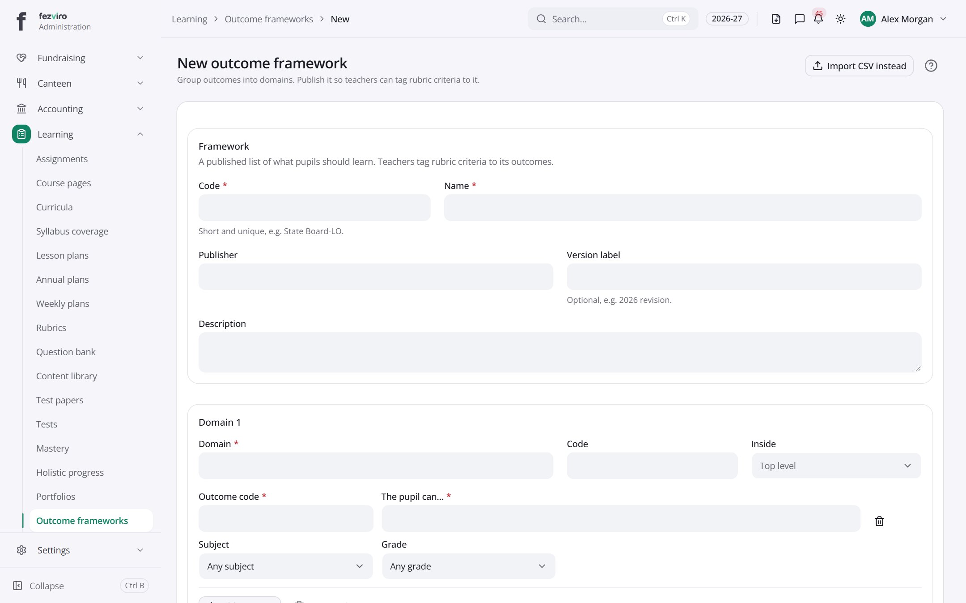The height and width of the screenshot is (603, 966).
Task: Click Outcome frameworks breadcrumb link
Action: coord(269,19)
